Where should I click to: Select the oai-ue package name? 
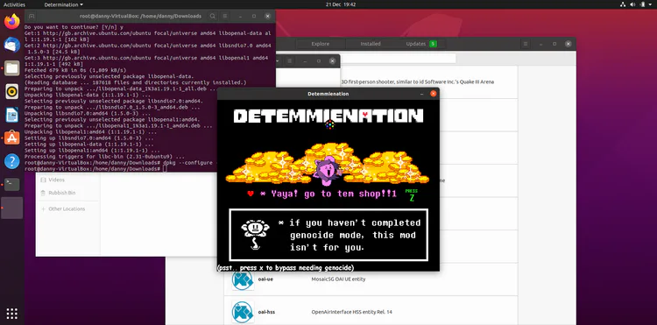tap(265, 279)
